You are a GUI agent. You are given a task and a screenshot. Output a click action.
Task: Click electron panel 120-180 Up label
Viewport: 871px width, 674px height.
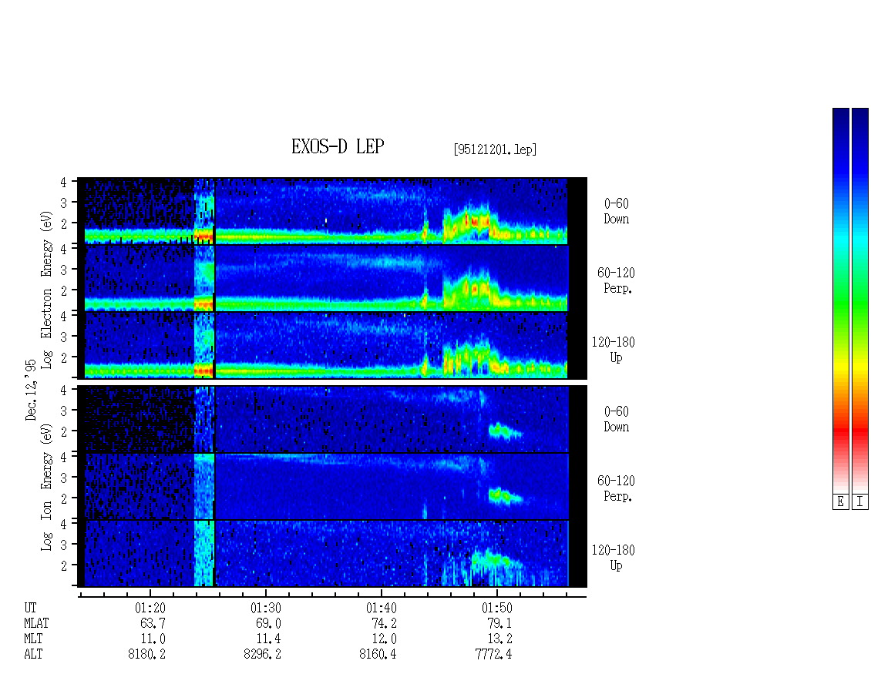point(614,350)
